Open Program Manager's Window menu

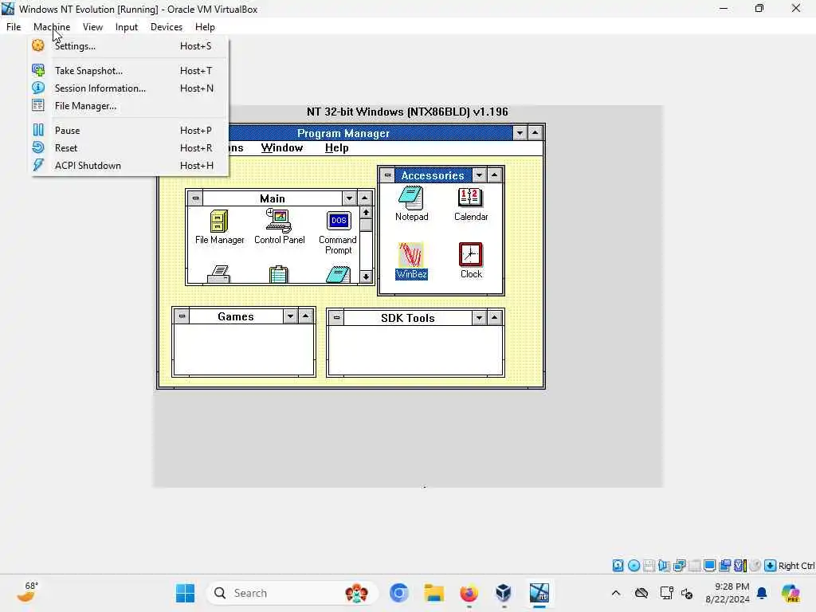click(281, 147)
